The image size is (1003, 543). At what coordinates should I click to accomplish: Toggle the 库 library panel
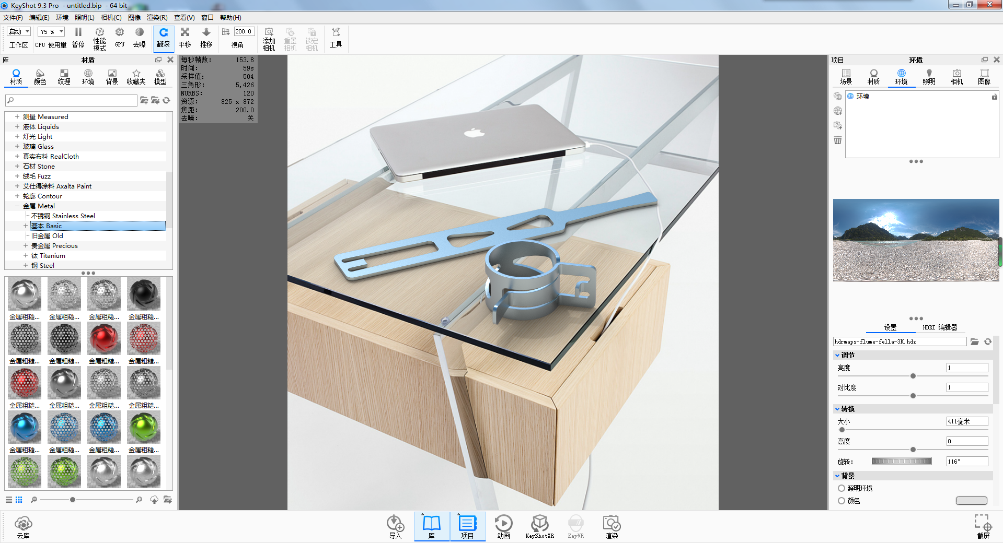pyautogui.click(x=432, y=526)
